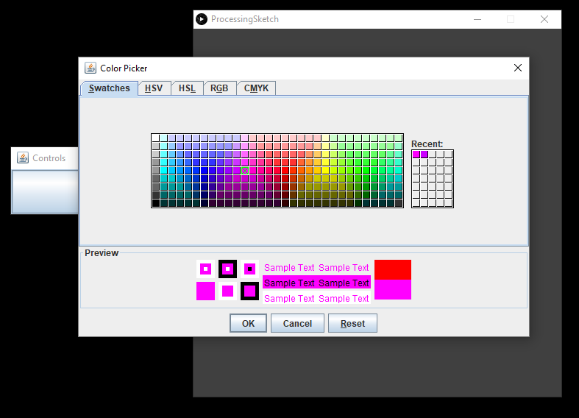Screen dimensions: 579x418
Task: Open the CMYK tab
Action: coord(256,88)
